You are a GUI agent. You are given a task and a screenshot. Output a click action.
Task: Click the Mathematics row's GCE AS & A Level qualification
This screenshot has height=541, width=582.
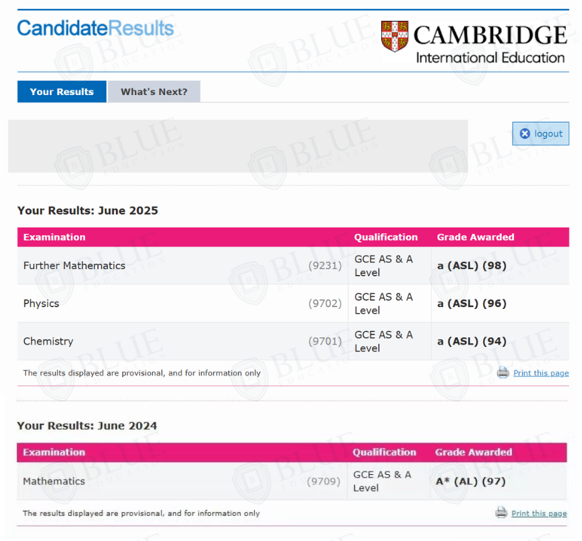tap(382, 481)
